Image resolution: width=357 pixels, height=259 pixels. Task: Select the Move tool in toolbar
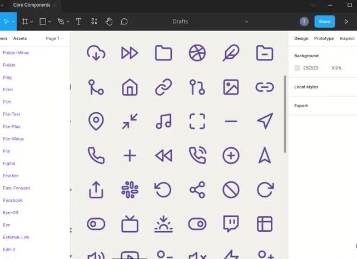6,22
